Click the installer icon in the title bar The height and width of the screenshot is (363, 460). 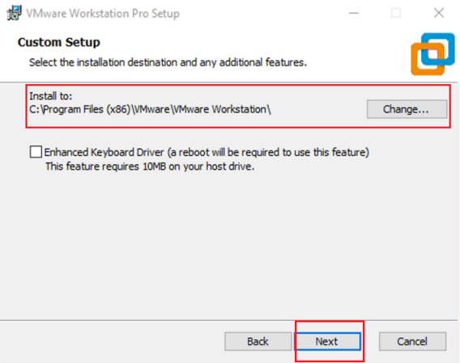(14, 13)
